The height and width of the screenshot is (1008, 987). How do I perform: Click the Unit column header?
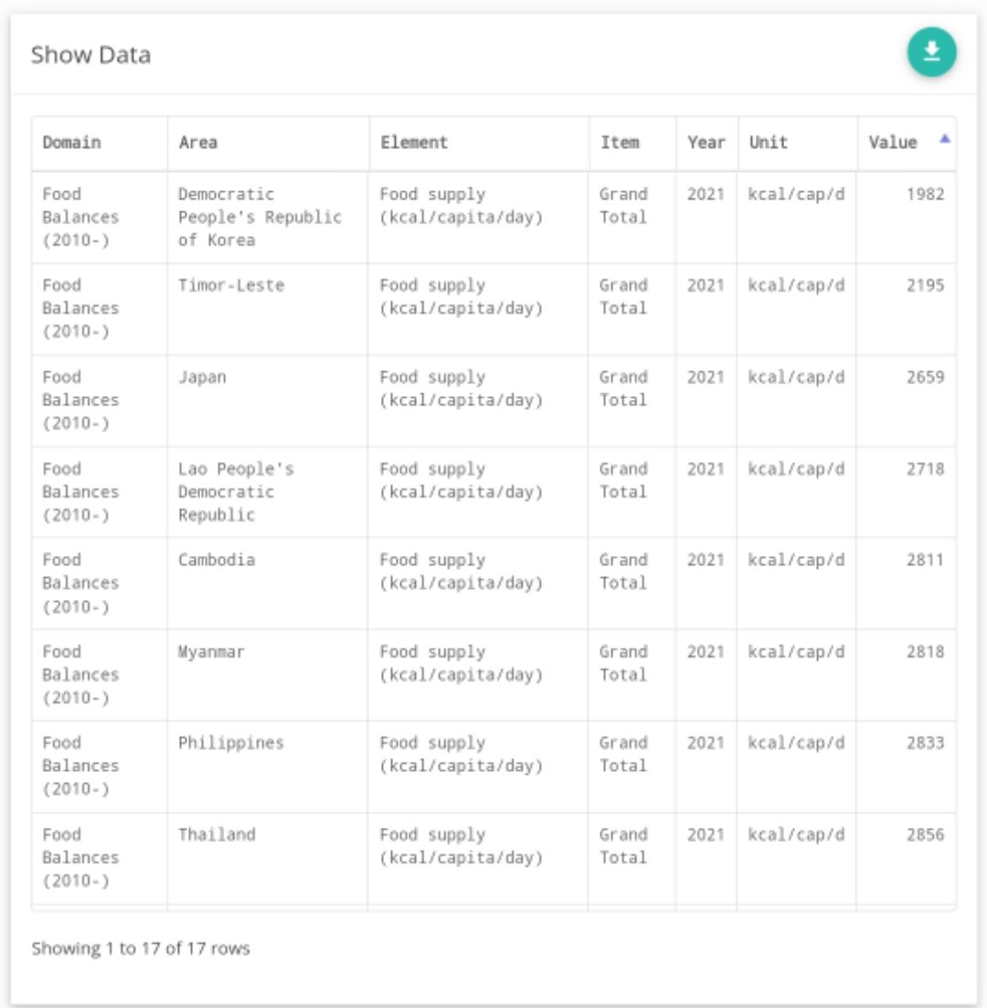click(x=768, y=143)
